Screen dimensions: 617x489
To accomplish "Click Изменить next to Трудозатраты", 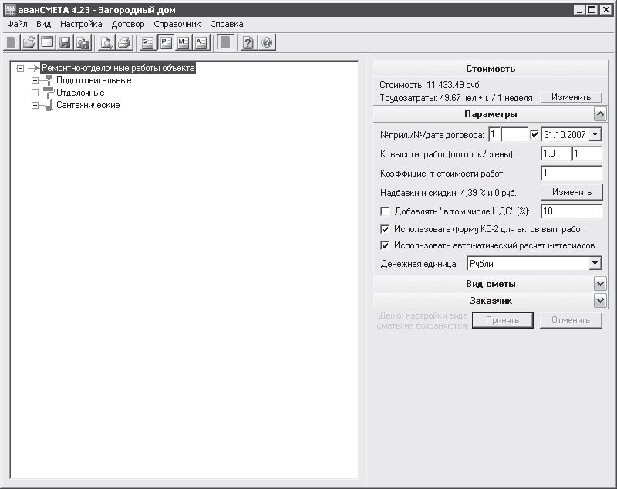I will tap(571, 97).
